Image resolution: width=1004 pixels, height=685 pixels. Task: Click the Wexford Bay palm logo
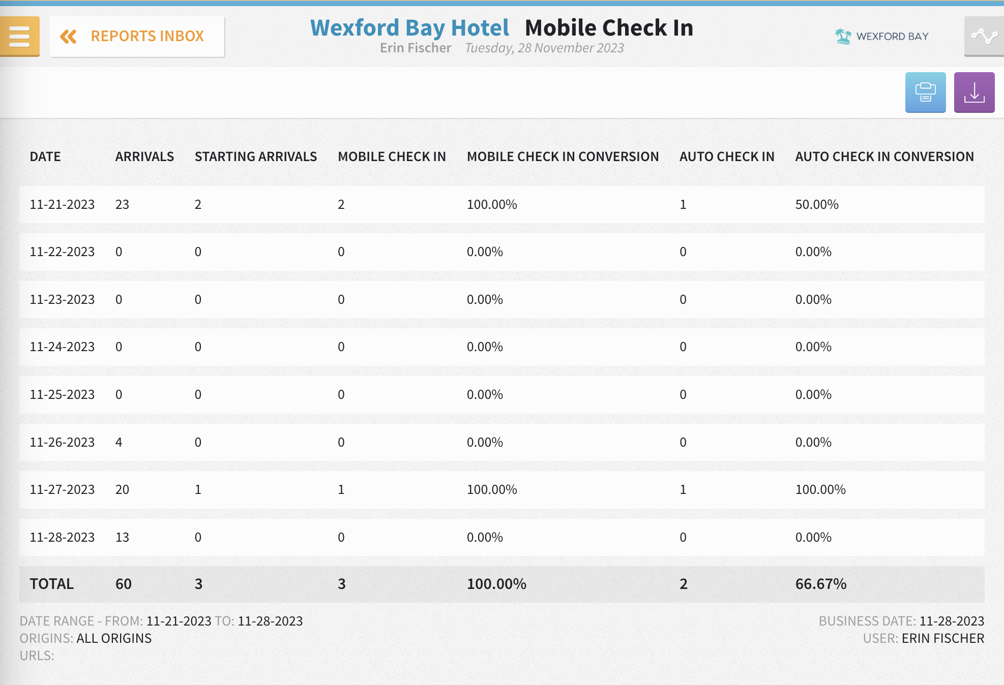pos(843,36)
